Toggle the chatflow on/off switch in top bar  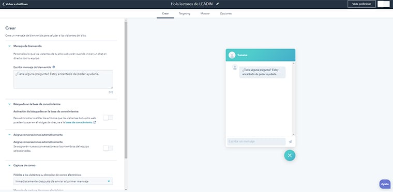tap(384, 4)
